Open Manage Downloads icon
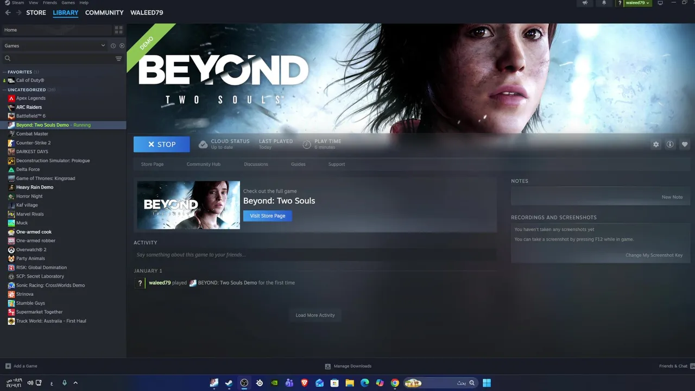This screenshot has width=695, height=391. pyautogui.click(x=327, y=366)
